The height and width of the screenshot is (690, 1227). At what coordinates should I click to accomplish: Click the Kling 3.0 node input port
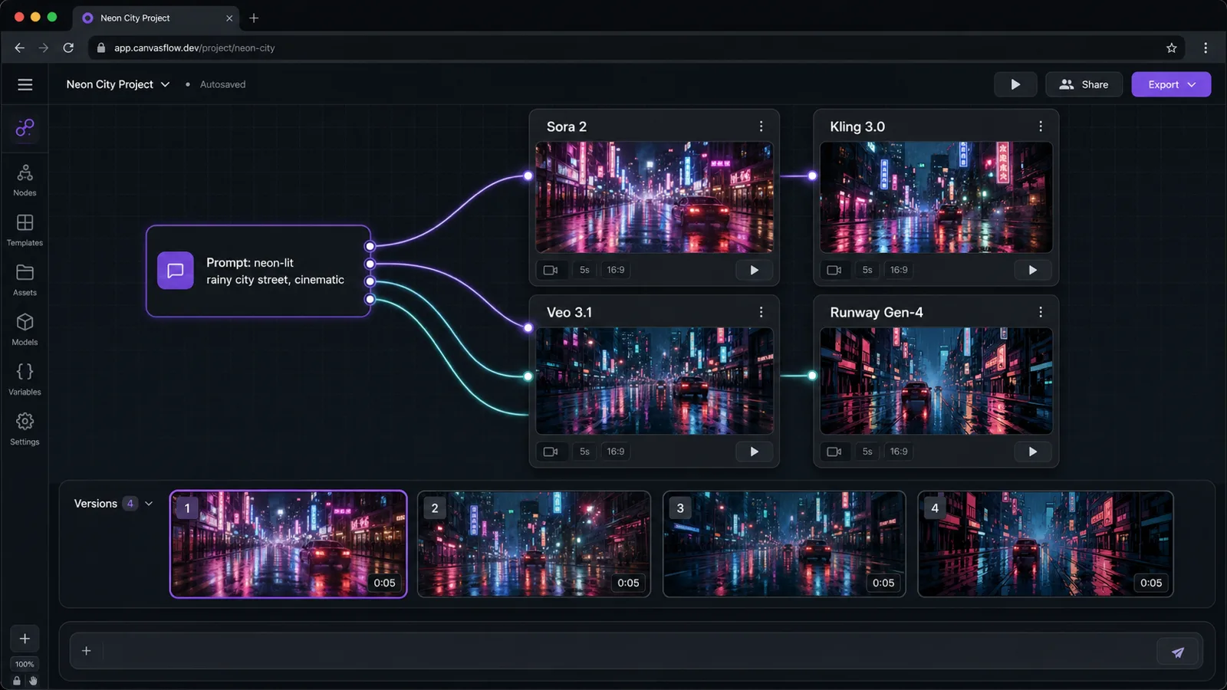click(812, 176)
